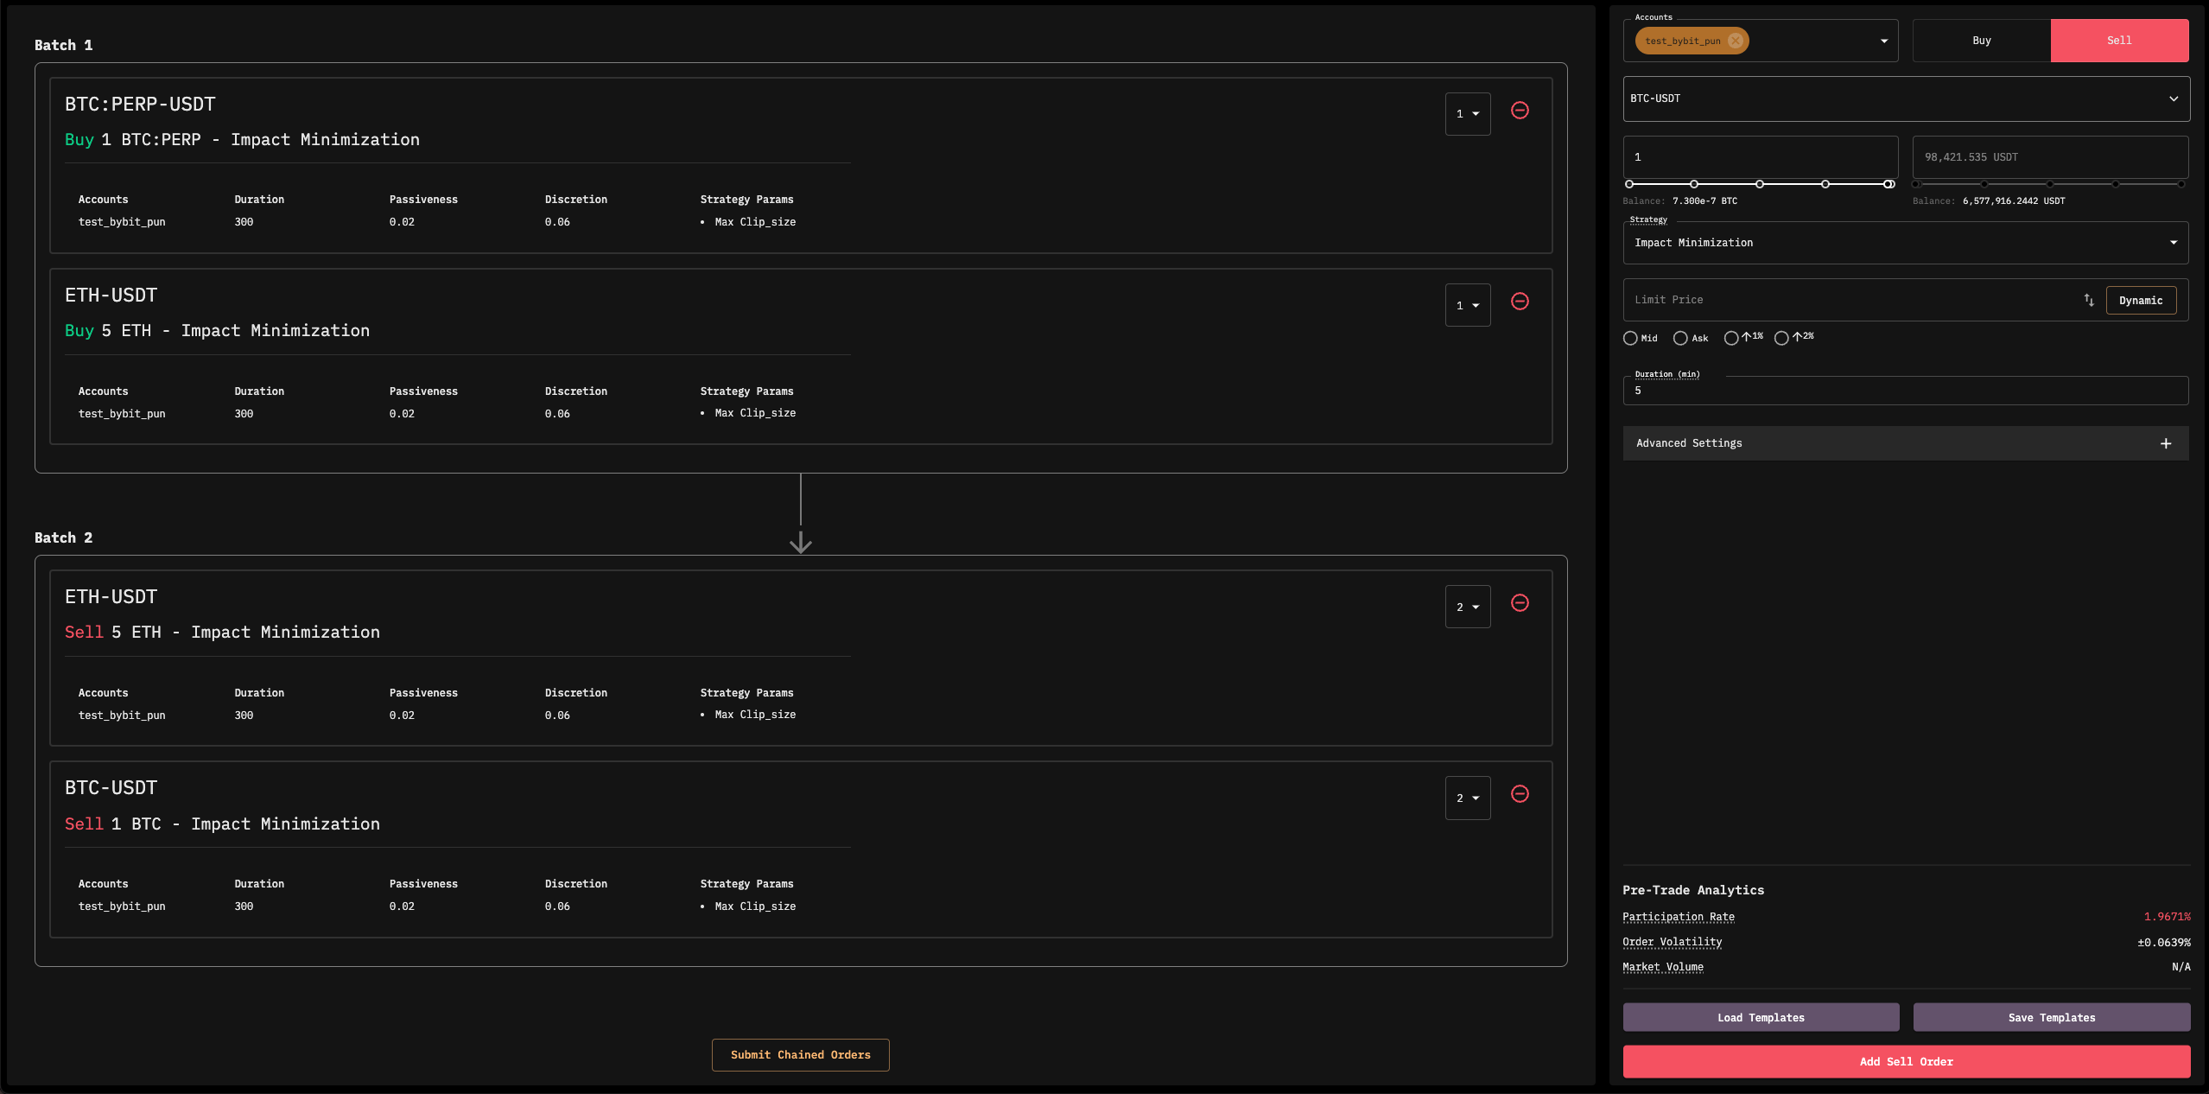Remove test_bybit_pun account chip

pos(1736,41)
